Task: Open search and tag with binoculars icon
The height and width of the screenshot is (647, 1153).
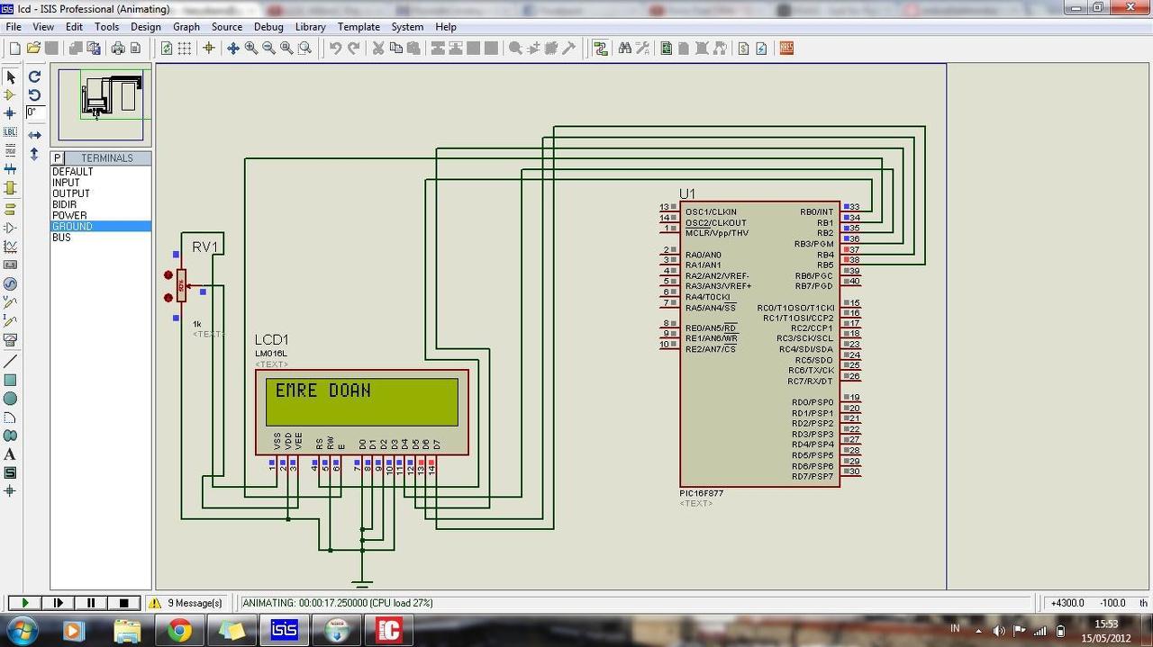Action: pos(624,49)
